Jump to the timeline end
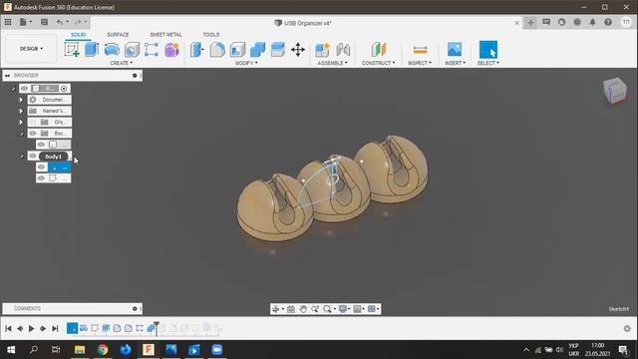The width and height of the screenshot is (638, 359). pyautogui.click(x=55, y=328)
